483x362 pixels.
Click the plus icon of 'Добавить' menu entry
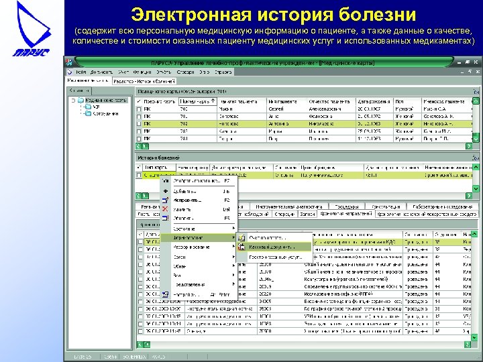point(166,191)
